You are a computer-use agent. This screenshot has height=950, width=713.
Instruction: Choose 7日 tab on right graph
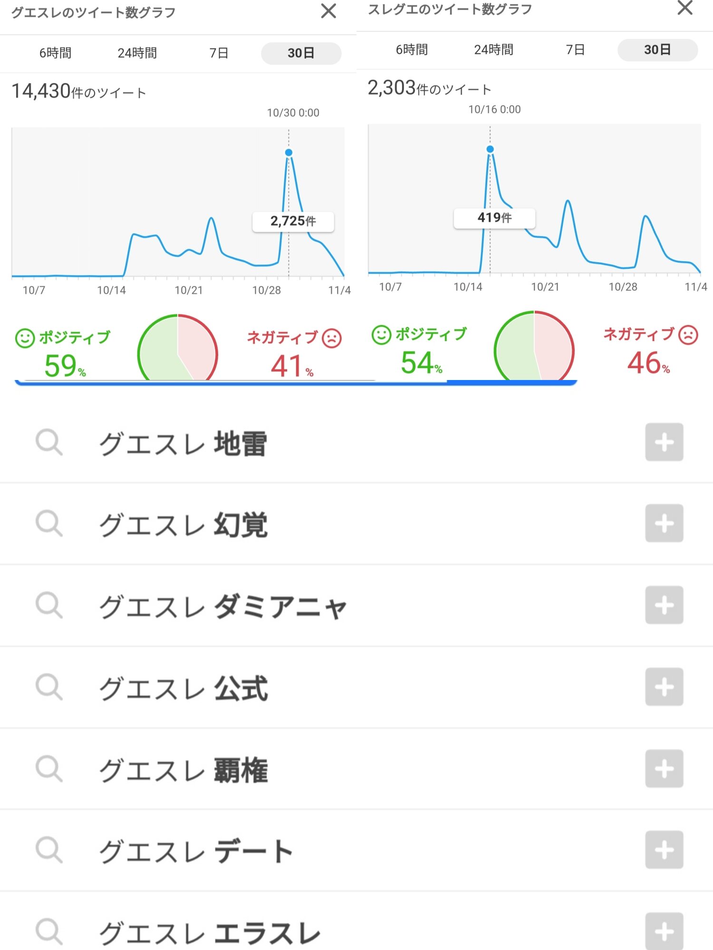pyautogui.click(x=575, y=49)
